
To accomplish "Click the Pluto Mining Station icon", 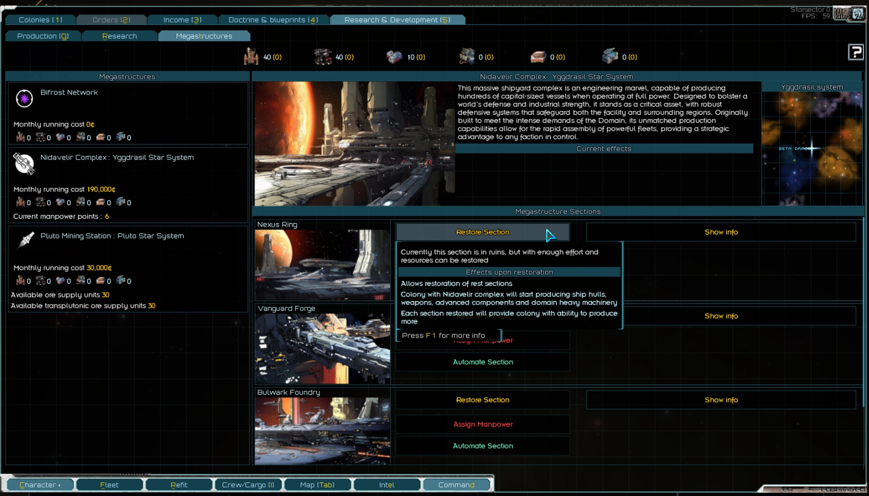I will [25, 240].
